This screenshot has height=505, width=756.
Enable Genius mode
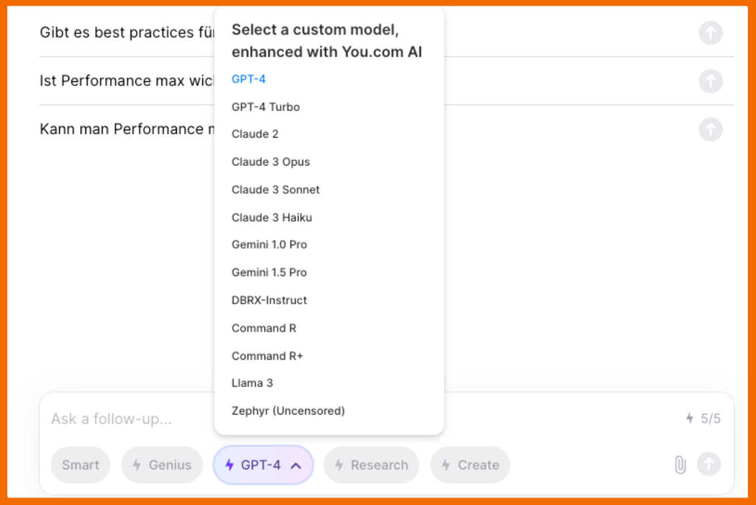[162, 465]
